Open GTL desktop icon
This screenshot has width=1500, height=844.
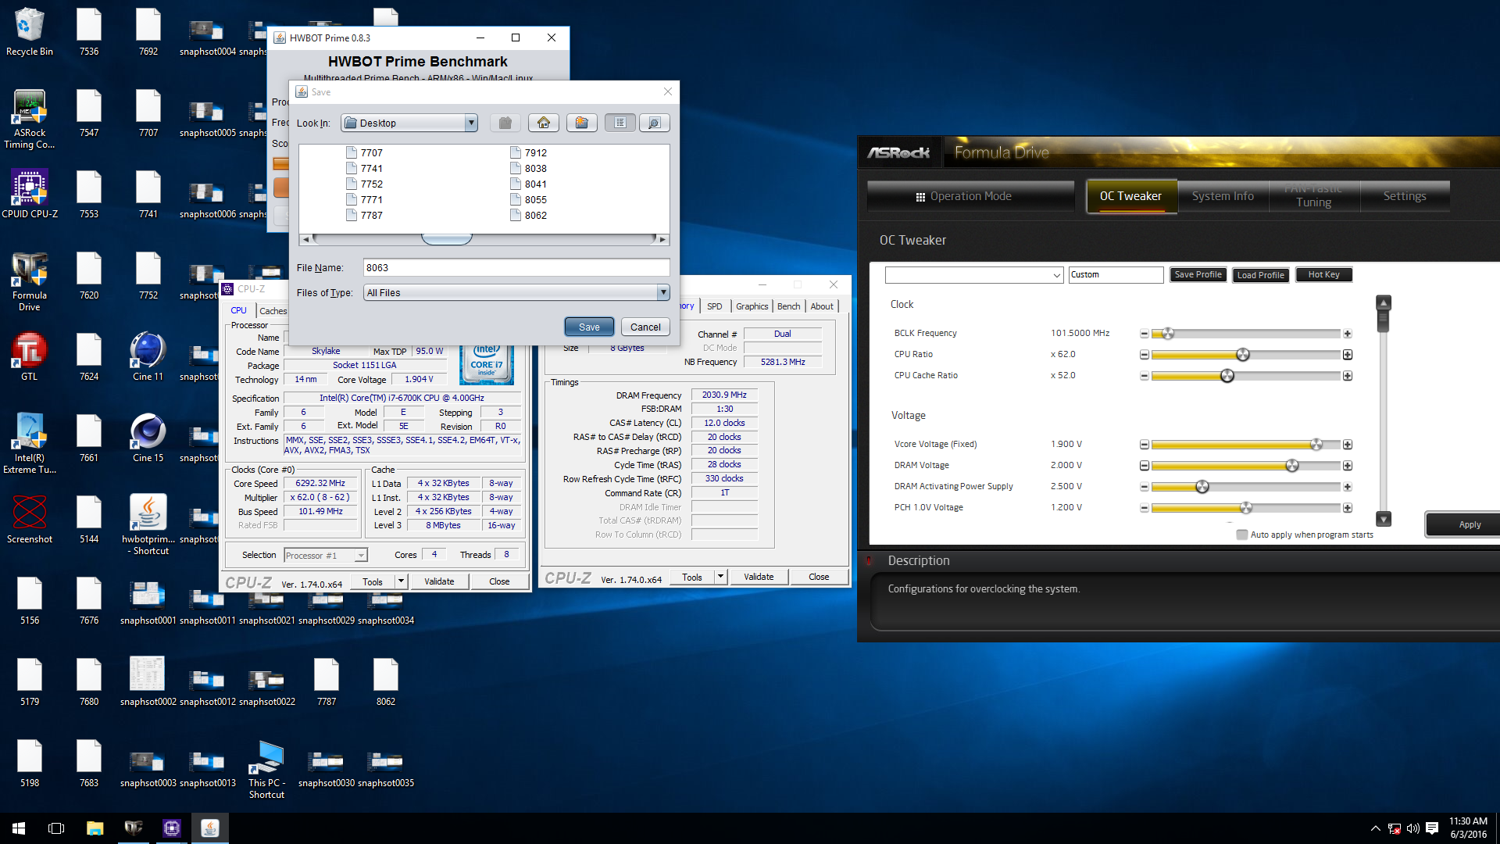pos(30,357)
